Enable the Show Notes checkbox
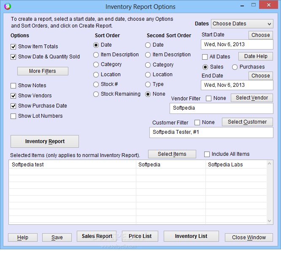Image resolution: width=281 pixels, height=254 pixels. [x=13, y=86]
